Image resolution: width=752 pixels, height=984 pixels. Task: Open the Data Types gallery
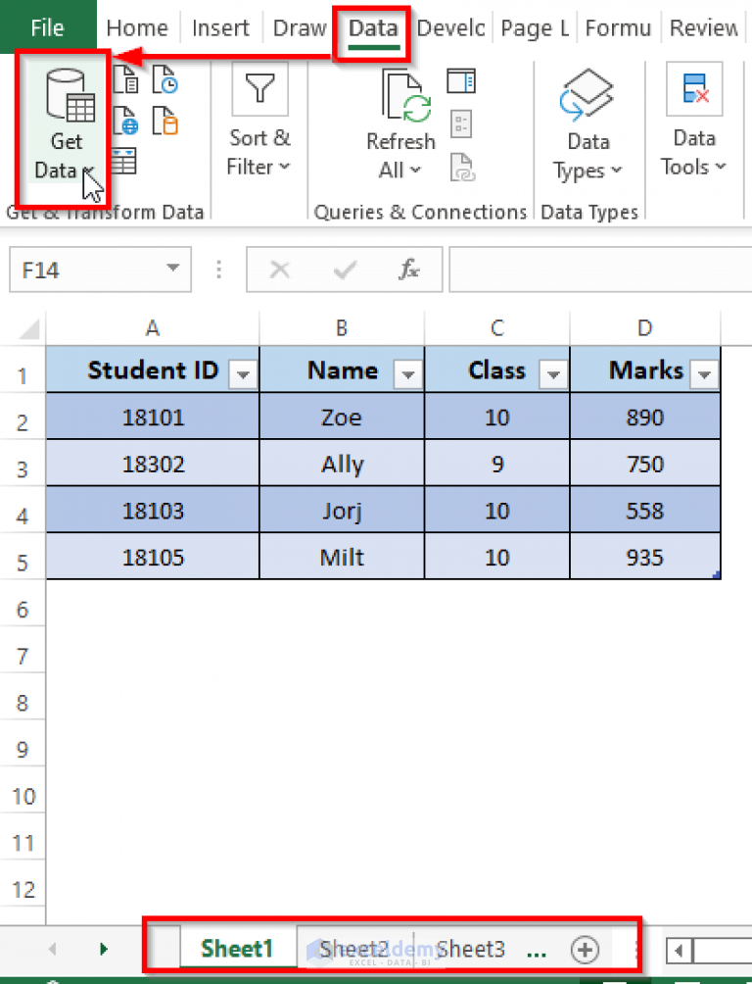(x=587, y=127)
